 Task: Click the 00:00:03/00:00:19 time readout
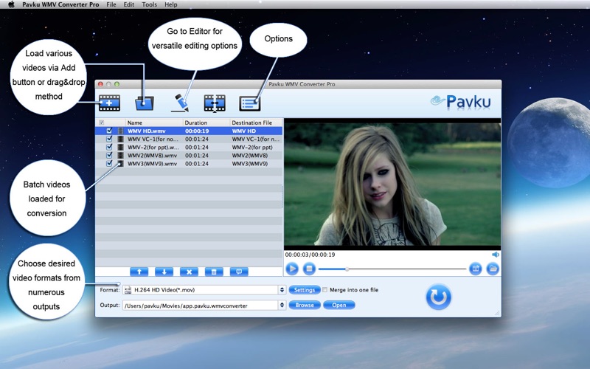(x=310, y=255)
